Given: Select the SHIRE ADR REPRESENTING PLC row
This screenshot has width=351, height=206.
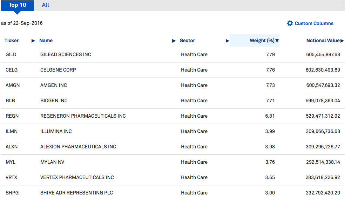Looking at the screenshot, I should pyautogui.click(x=76, y=193).
